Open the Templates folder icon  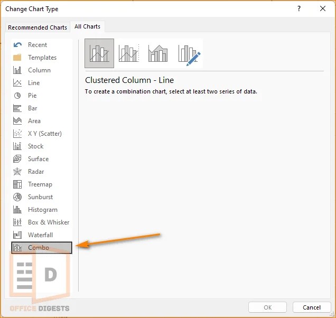(17, 58)
